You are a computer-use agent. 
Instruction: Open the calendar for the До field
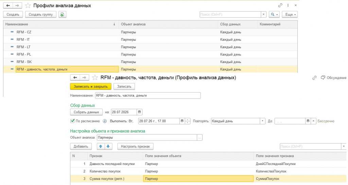[308, 121]
